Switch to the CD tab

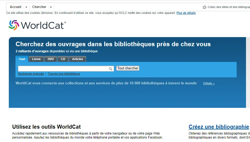[x=63, y=59]
